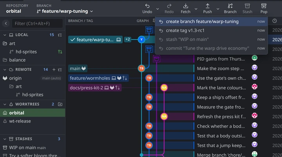
Task: Click the TB commit node on main row
Action: pos(141,68)
